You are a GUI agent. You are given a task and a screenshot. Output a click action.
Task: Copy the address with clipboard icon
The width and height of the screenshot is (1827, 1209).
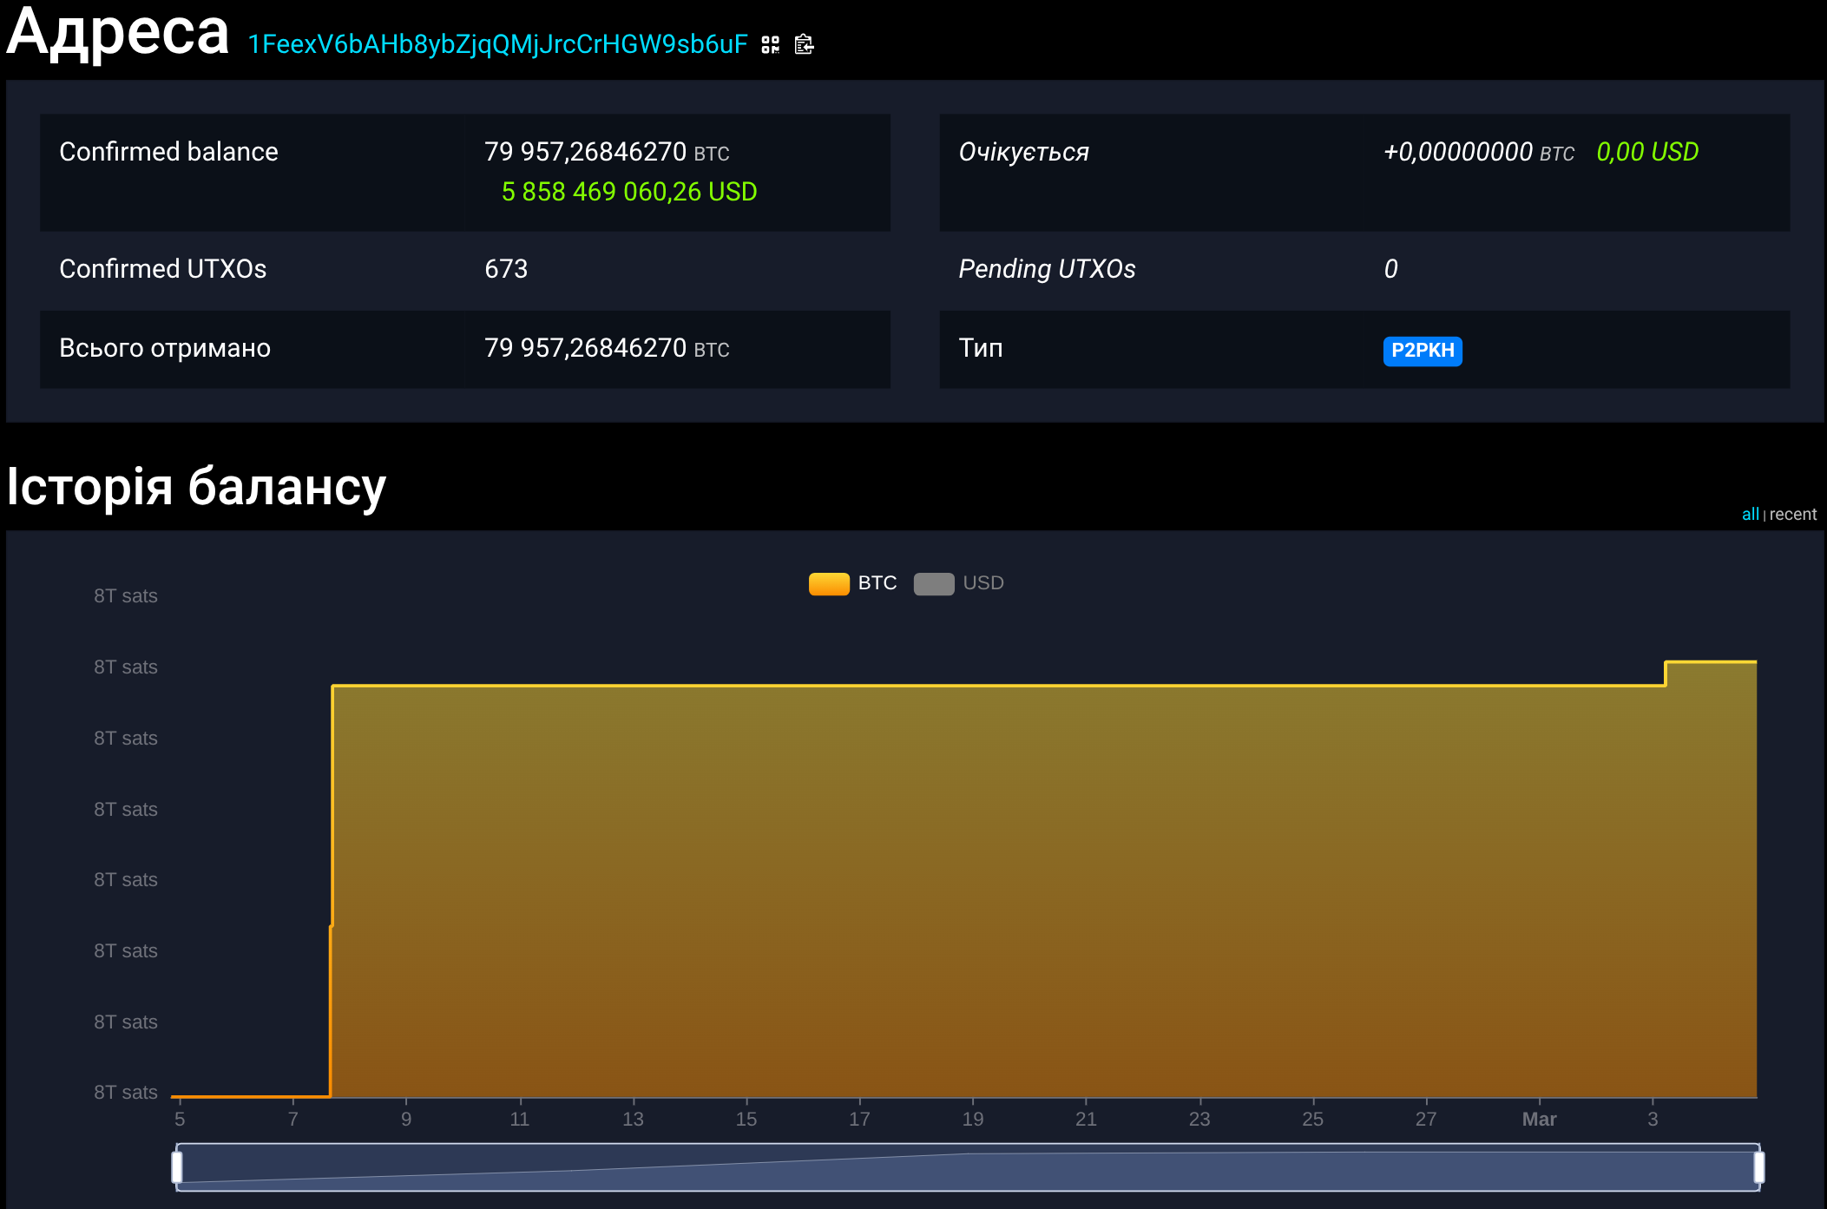[x=804, y=44]
